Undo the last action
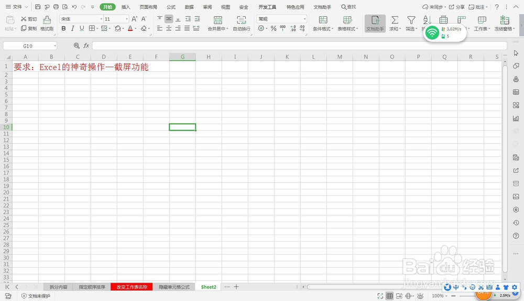Screen dimensions: 524x301 (x=74, y=7)
